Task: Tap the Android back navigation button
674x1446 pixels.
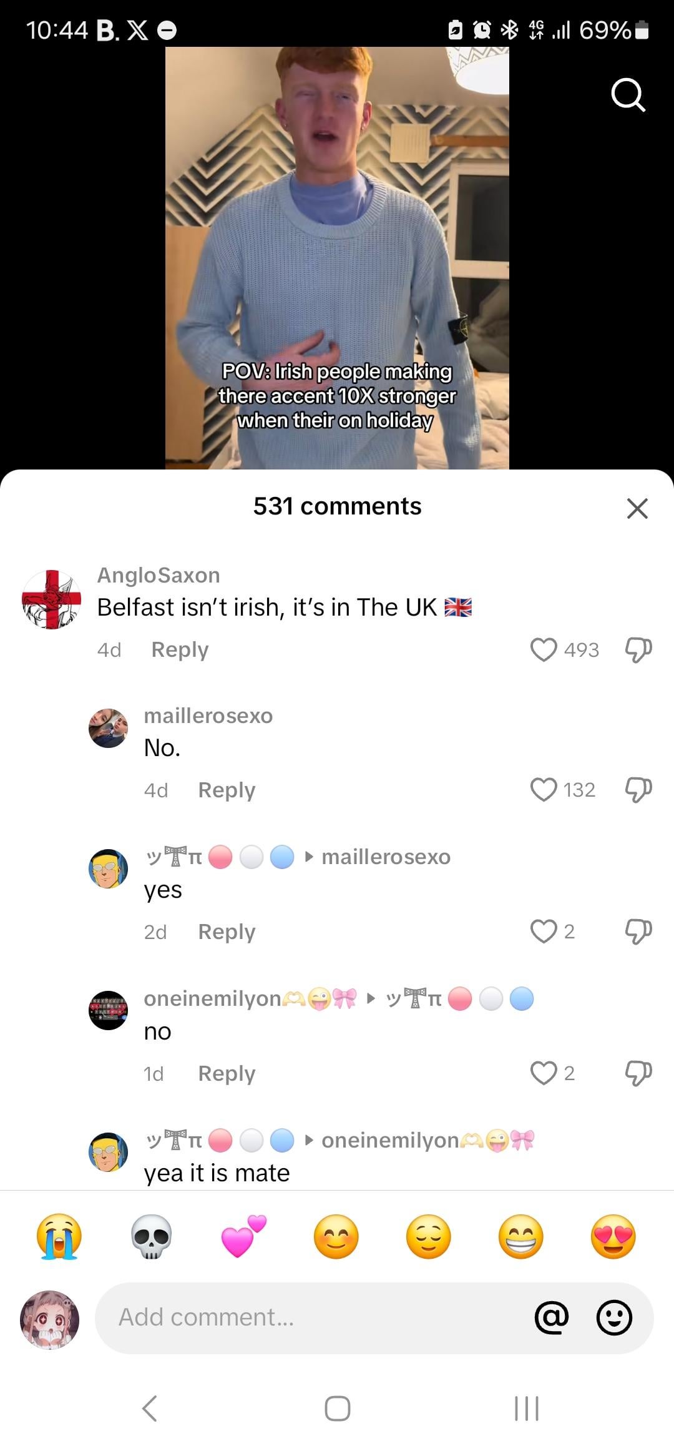Action: (150, 1409)
